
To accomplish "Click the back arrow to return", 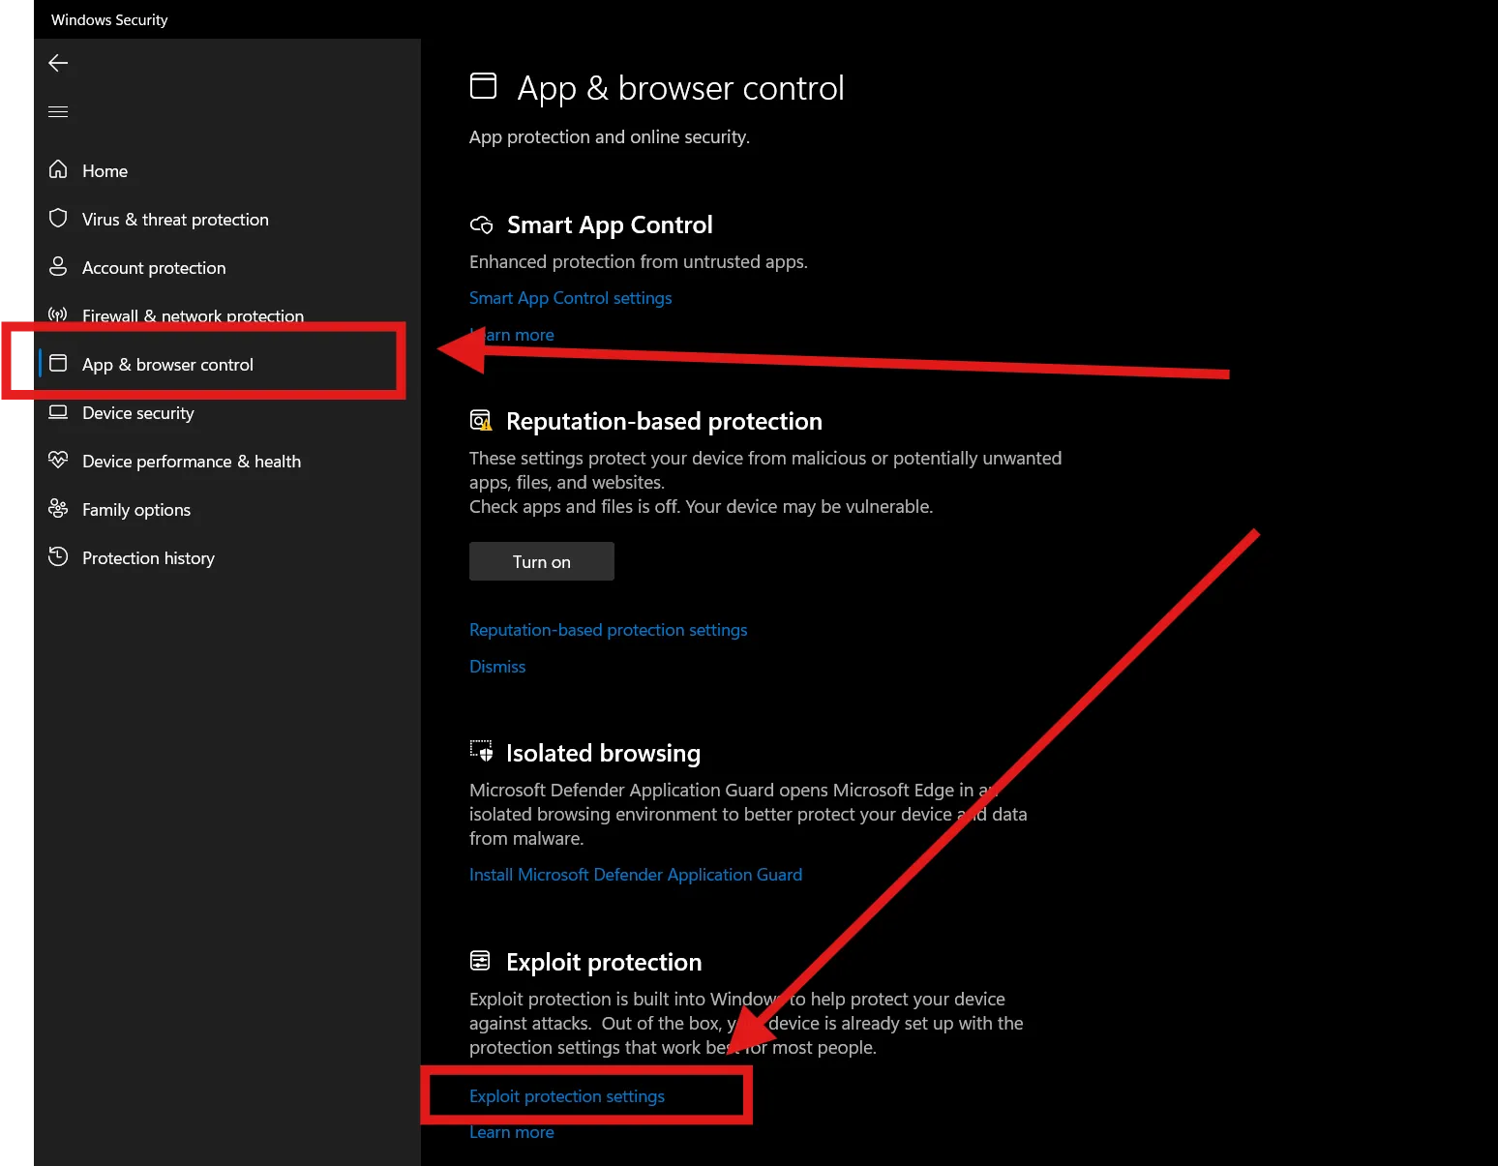I will point(58,63).
